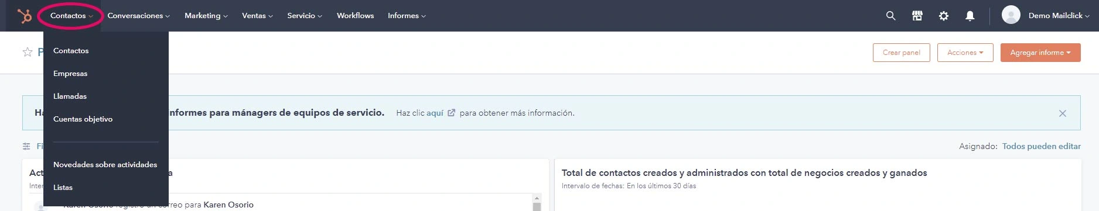Follow the aquí link in the banner
This screenshot has width=1099, height=211.
tap(435, 113)
